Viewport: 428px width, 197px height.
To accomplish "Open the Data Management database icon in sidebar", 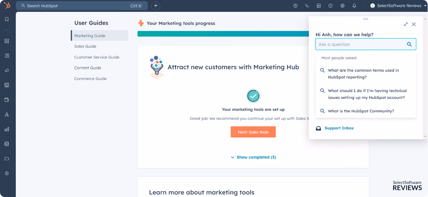I will (7, 144).
